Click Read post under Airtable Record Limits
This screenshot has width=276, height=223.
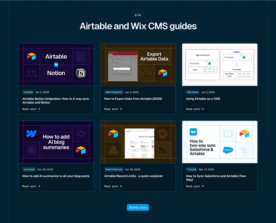click(x=113, y=186)
